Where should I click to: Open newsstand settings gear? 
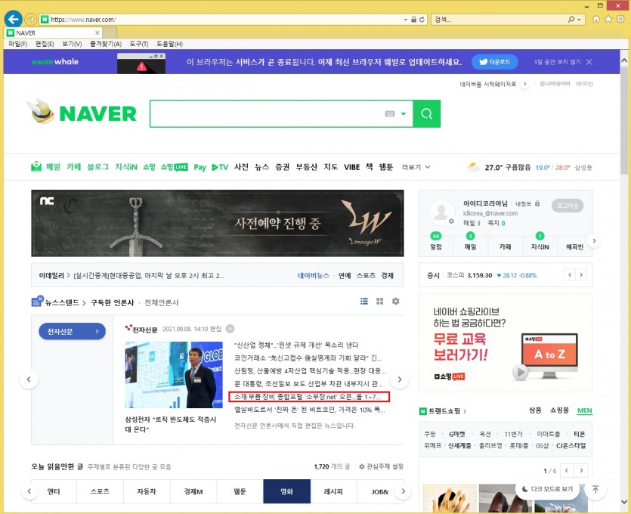[395, 302]
